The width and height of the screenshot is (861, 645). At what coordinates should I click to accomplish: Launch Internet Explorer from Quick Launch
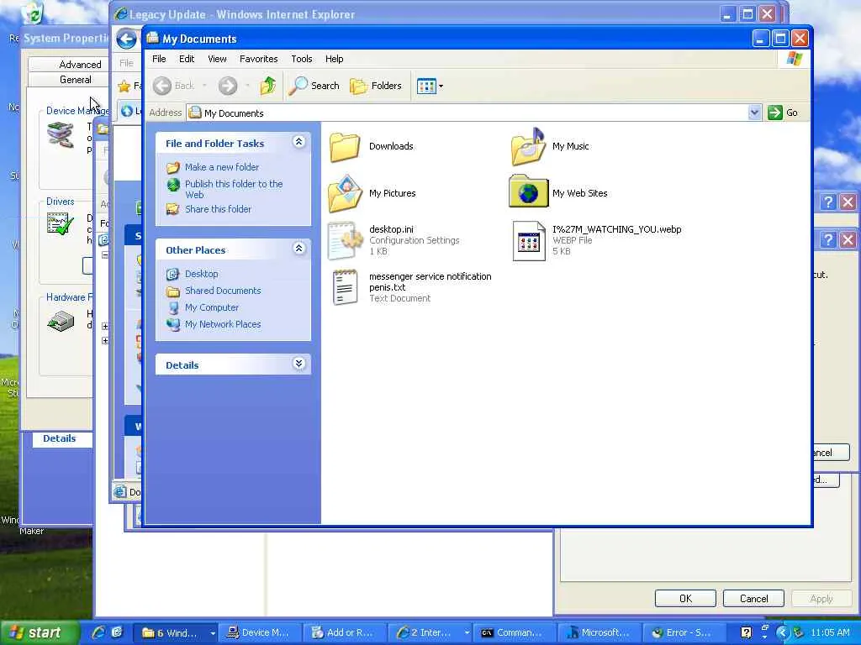[x=99, y=632]
